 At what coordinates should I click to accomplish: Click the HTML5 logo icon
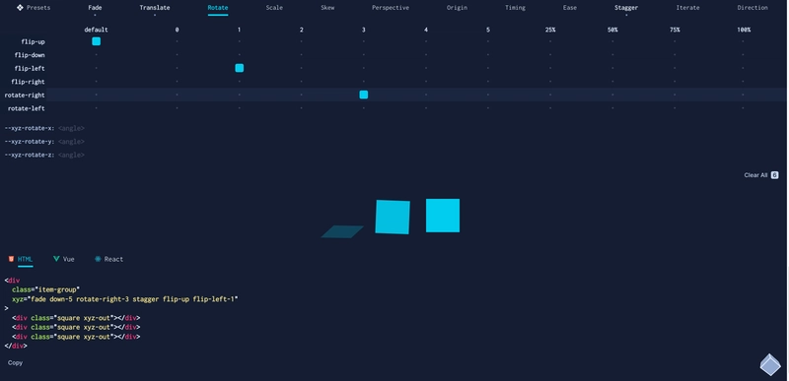(x=11, y=259)
